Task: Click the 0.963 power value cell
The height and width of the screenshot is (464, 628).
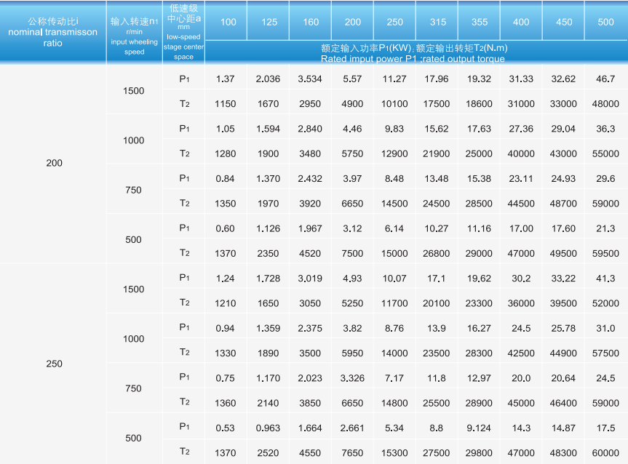Action: pos(268,428)
